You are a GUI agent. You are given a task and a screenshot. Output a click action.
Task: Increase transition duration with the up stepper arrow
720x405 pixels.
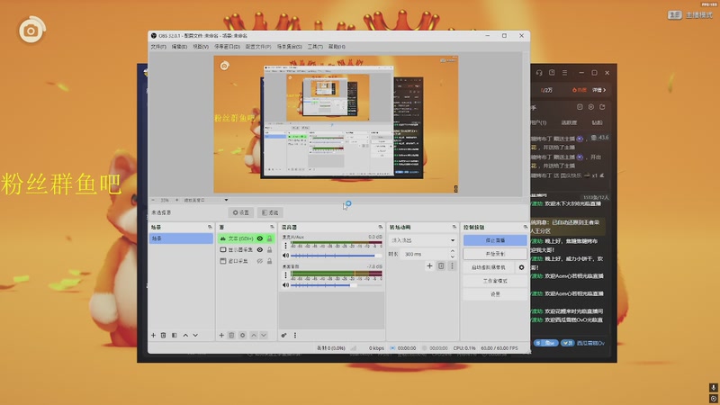pyautogui.click(x=453, y=251)
